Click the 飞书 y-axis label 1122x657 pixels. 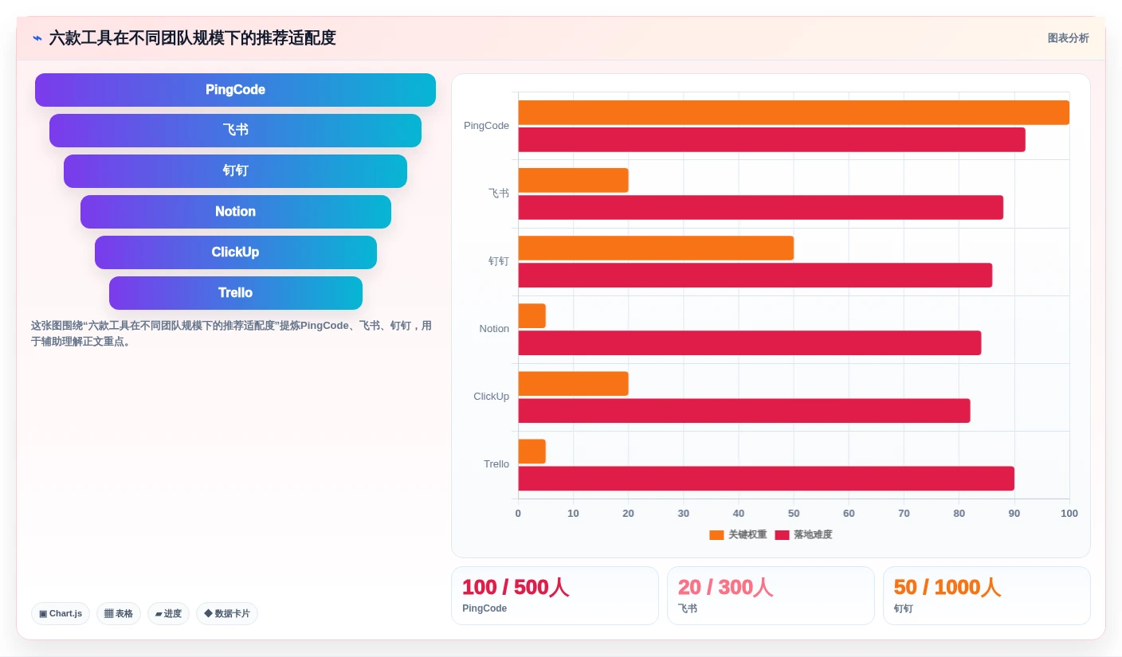(499, 194)
